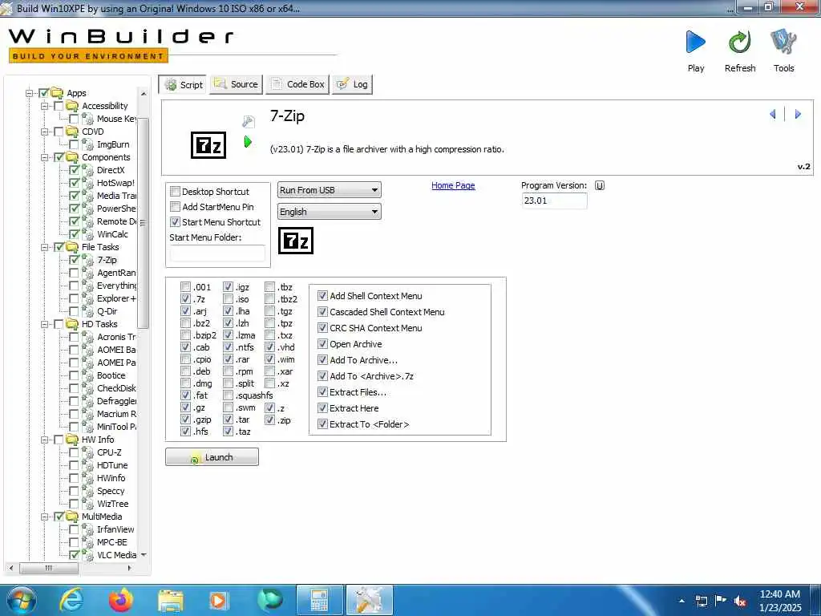Click the Start Menu Folder input field

[217, 253]
